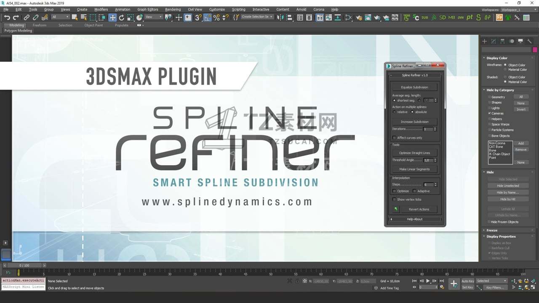The width and height of the screenshot is (539, 303).
Task: Select the Link tool icon
Action: [x=27, y=17]
